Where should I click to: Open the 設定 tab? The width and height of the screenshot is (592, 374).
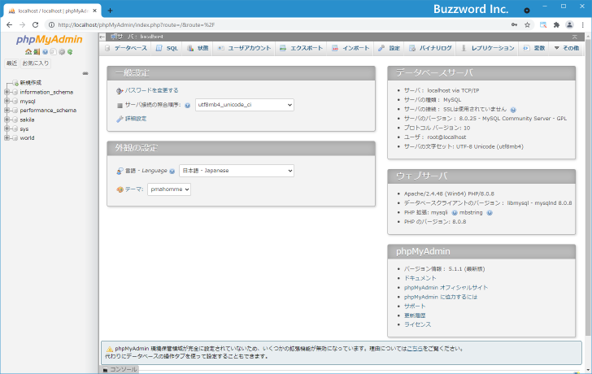coord(390,48)
